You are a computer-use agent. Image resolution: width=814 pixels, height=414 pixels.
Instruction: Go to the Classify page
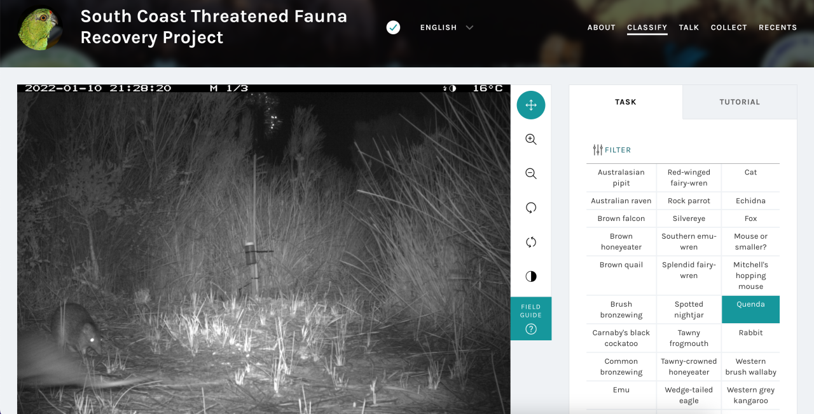point(647,27)
